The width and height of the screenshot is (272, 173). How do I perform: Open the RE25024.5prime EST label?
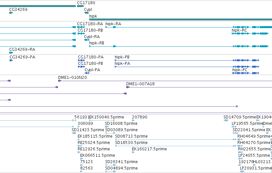(94, 143)
